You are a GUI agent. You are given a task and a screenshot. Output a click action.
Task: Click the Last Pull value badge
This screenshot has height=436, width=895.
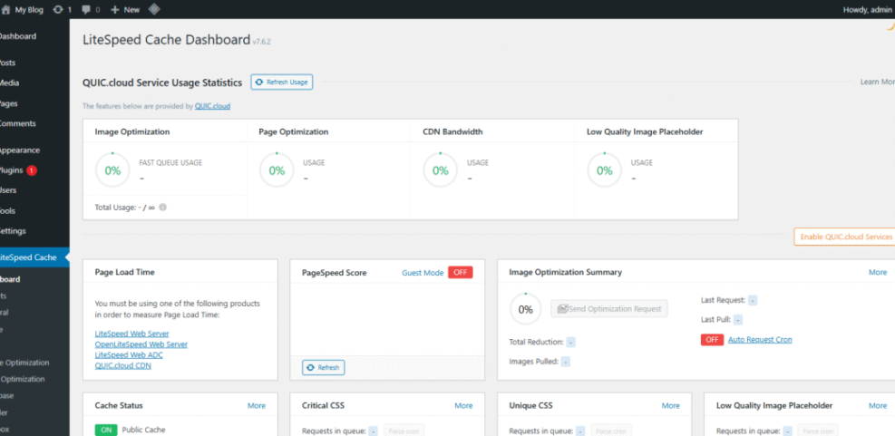click(737, 320)
